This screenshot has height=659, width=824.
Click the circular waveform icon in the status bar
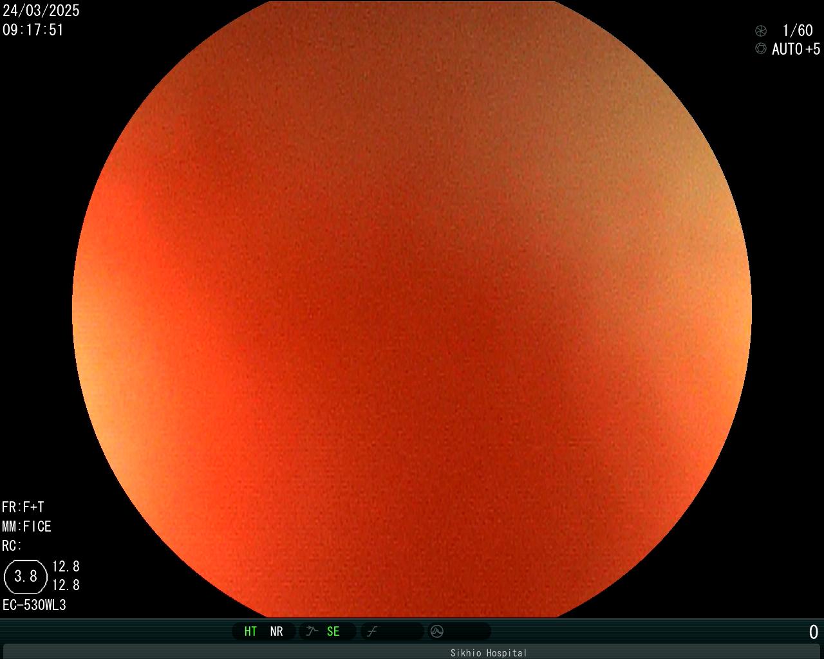(x=437, y=631)
